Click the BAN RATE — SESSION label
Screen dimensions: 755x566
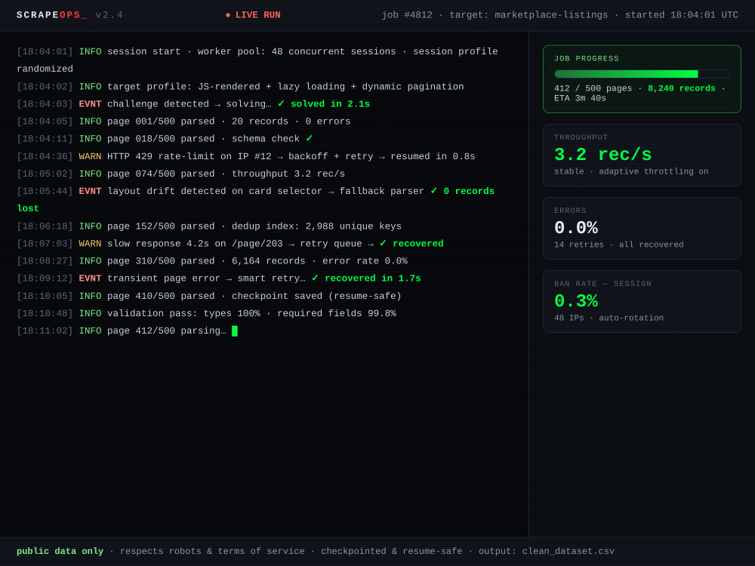(x=602, y=284)
